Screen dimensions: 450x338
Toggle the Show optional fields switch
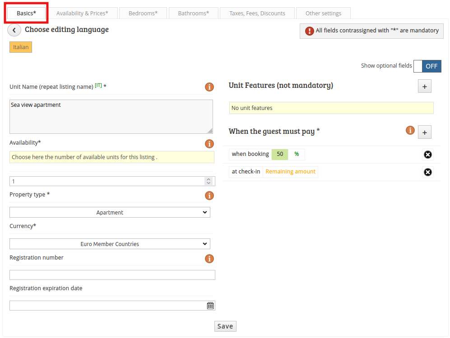pos(427,66)
